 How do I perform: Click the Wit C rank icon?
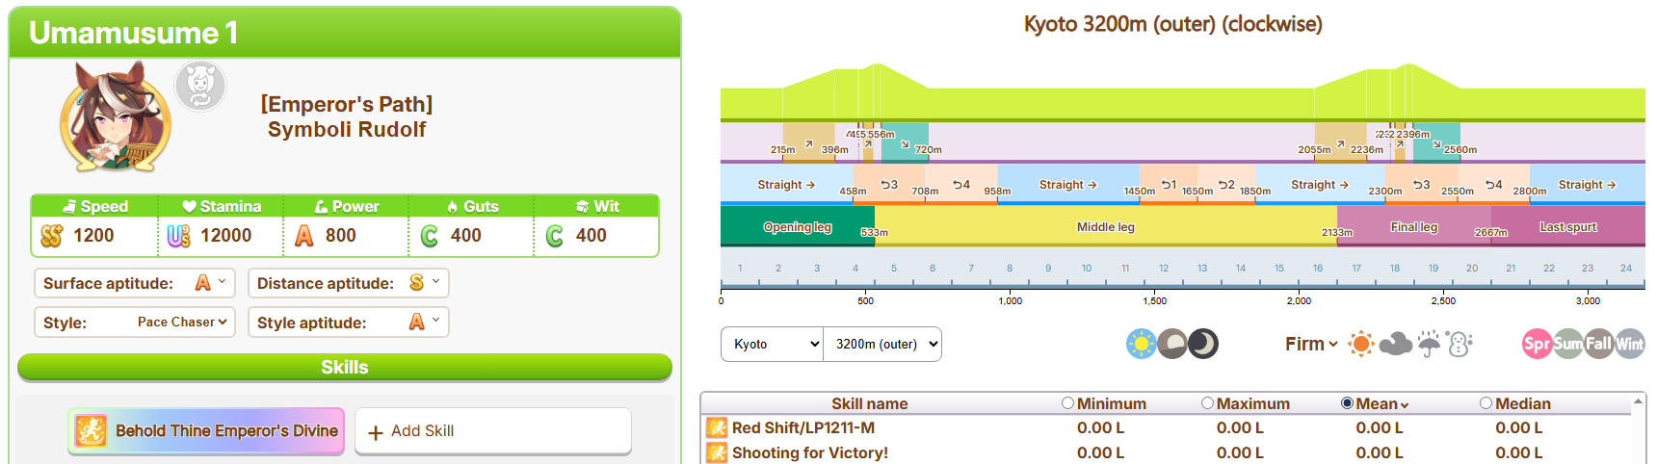555,236
